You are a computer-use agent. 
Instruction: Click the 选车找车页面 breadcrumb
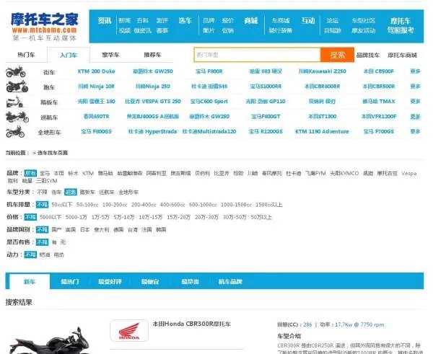tap(53, 153)
